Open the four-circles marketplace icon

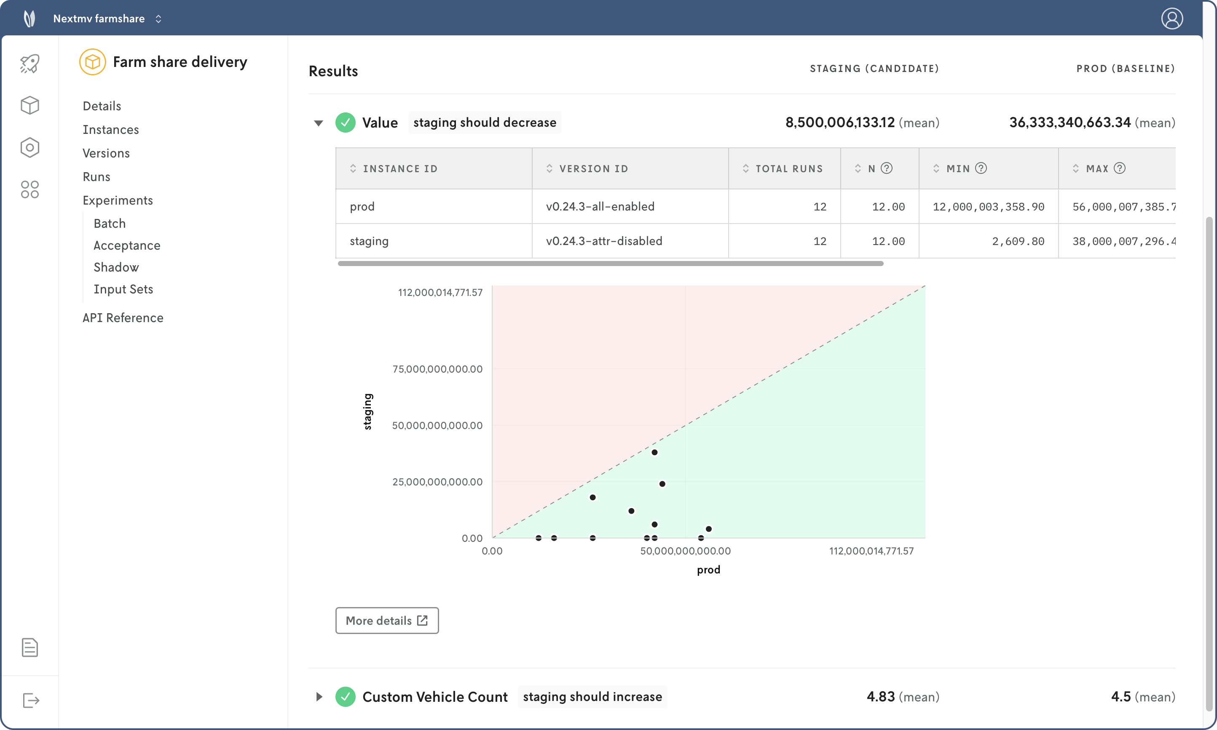coord(29,189)
